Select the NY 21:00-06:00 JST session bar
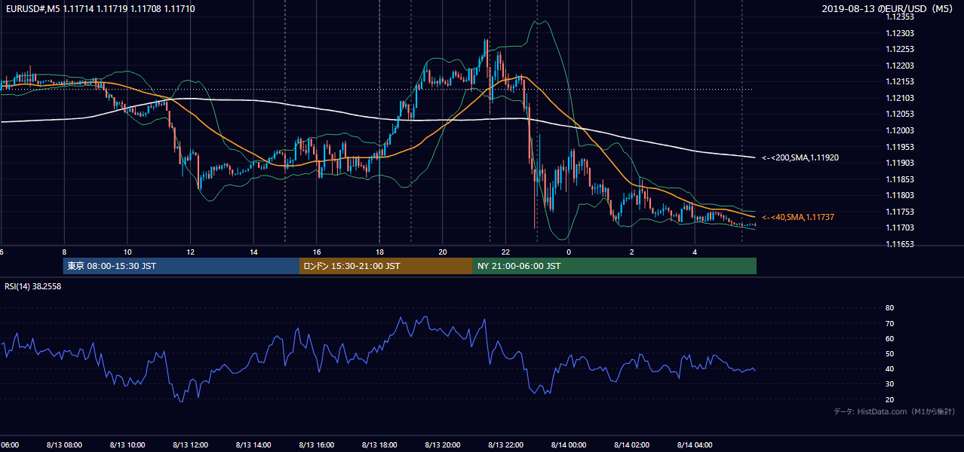 tap(615, 266)
